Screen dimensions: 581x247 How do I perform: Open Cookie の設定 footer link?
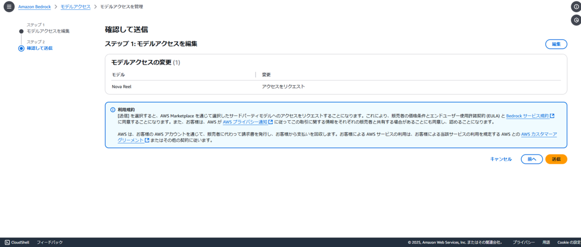(569, 242)
